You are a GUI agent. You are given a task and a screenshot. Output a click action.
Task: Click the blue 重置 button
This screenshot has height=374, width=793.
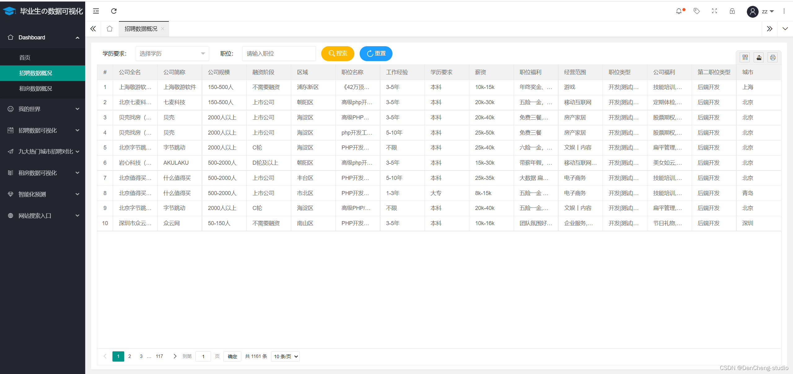click(376, 54)
